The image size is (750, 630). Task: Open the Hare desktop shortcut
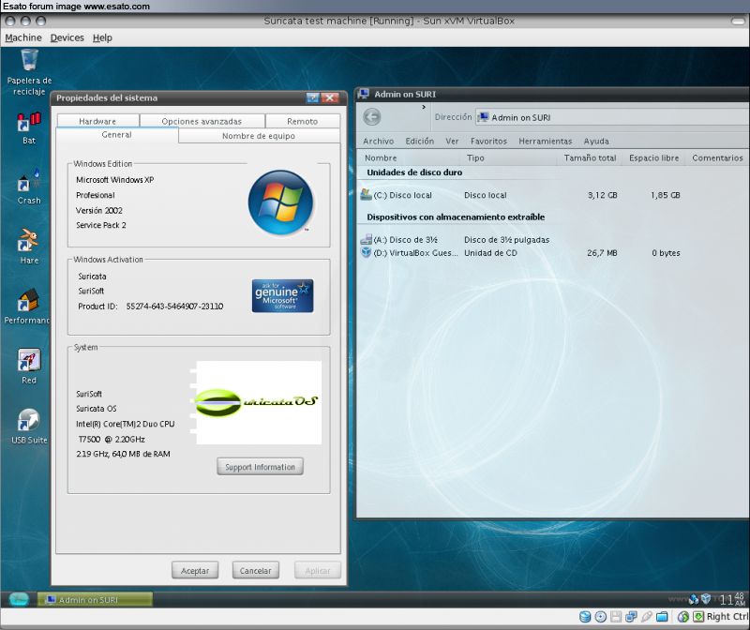pos(29,247)
